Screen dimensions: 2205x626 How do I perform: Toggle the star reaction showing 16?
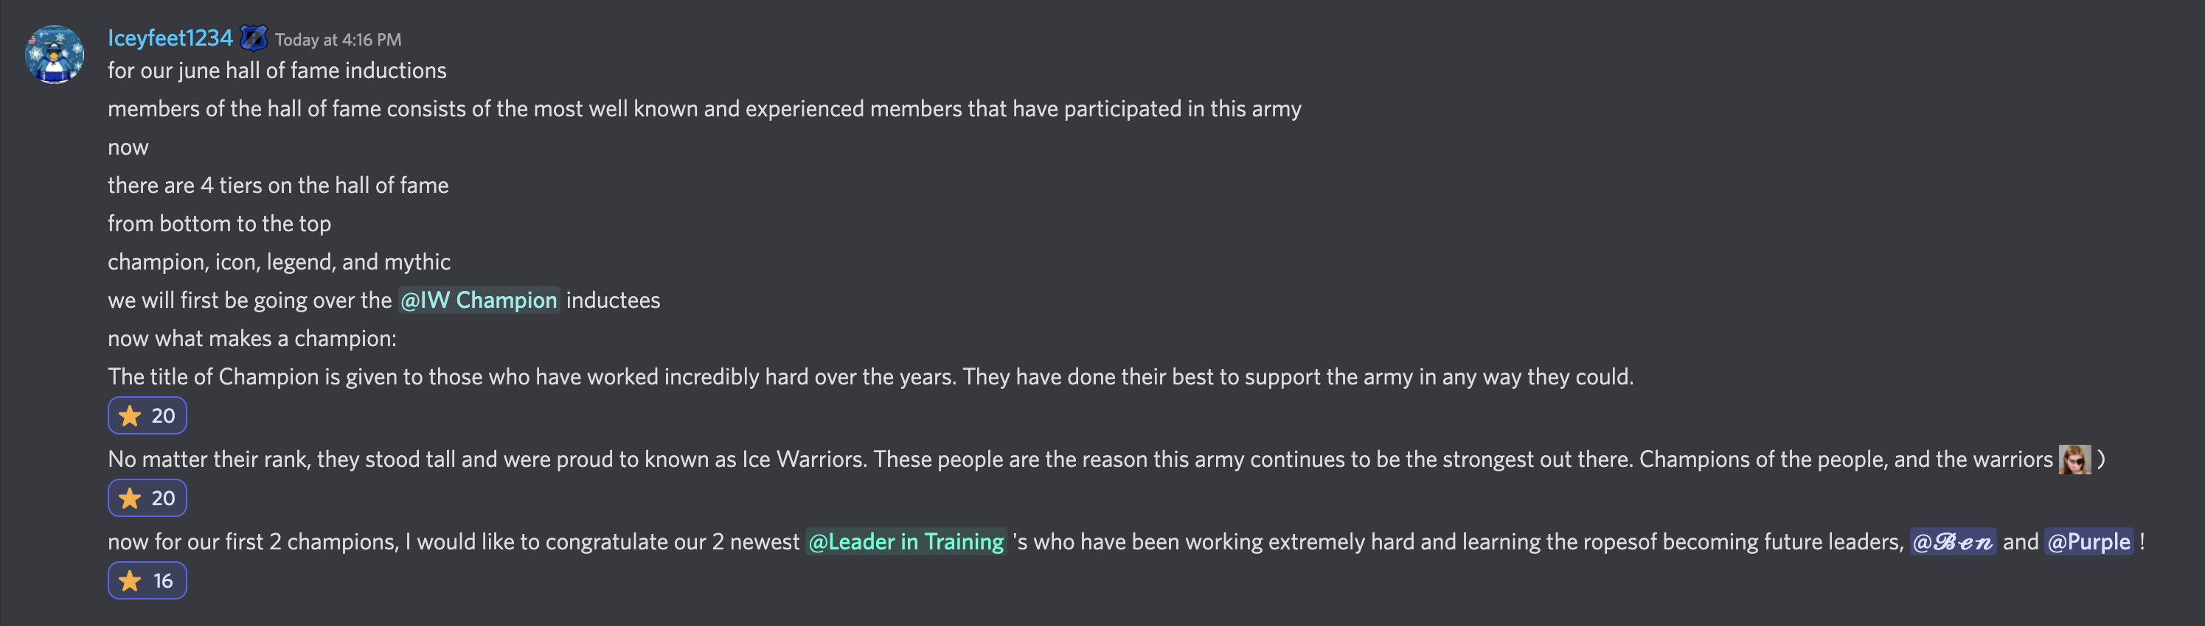point(147,580)
